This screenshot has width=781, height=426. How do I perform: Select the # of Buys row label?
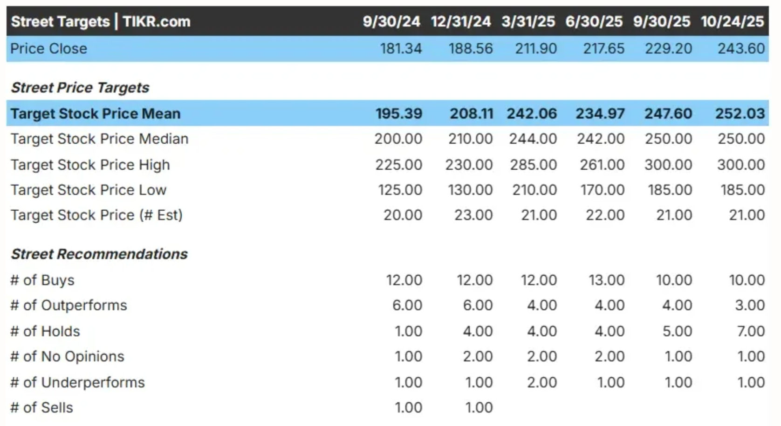click(x=42, y=280)
